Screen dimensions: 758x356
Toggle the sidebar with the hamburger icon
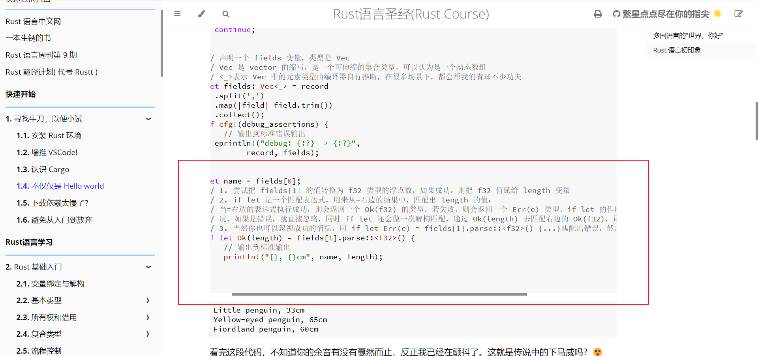click(177, 14)
